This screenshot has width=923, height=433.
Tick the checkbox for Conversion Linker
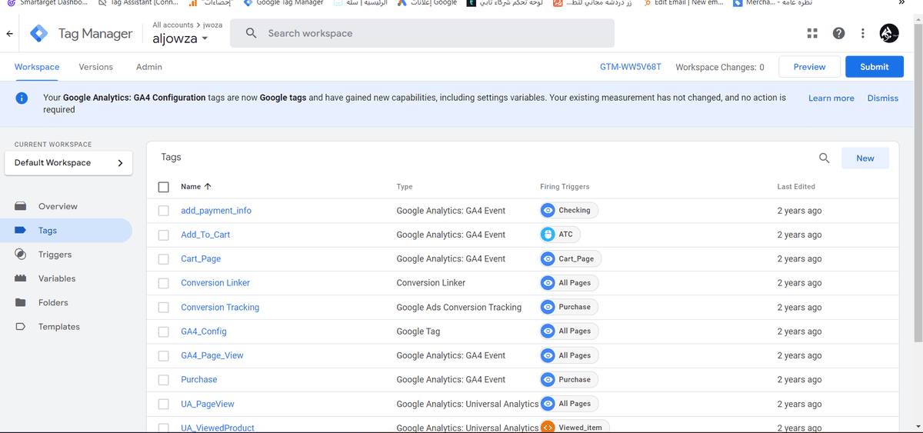(x=163, y=283)
